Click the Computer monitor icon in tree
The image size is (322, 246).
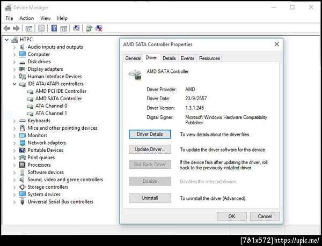tap(22, 54)
